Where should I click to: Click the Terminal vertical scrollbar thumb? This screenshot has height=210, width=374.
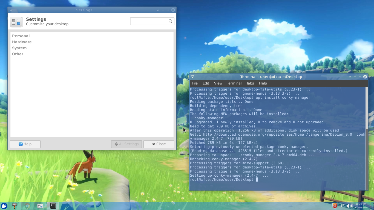pos(367,159)
